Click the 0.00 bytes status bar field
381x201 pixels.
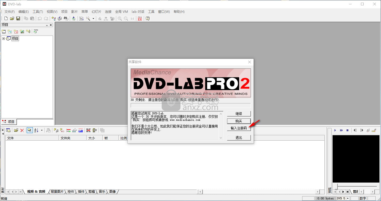pyautogui.click(x=325, y=198)
